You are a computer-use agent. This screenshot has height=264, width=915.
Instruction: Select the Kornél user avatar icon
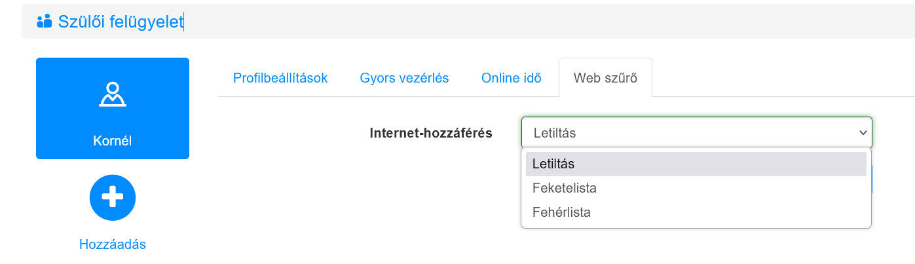tap(113, 94)
